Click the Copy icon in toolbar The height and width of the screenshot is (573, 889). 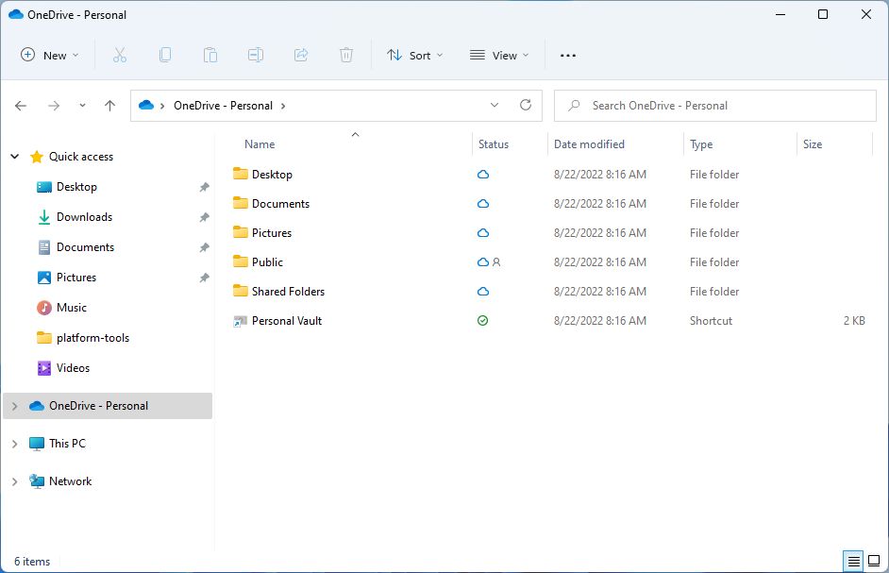(x=165, y=55)
